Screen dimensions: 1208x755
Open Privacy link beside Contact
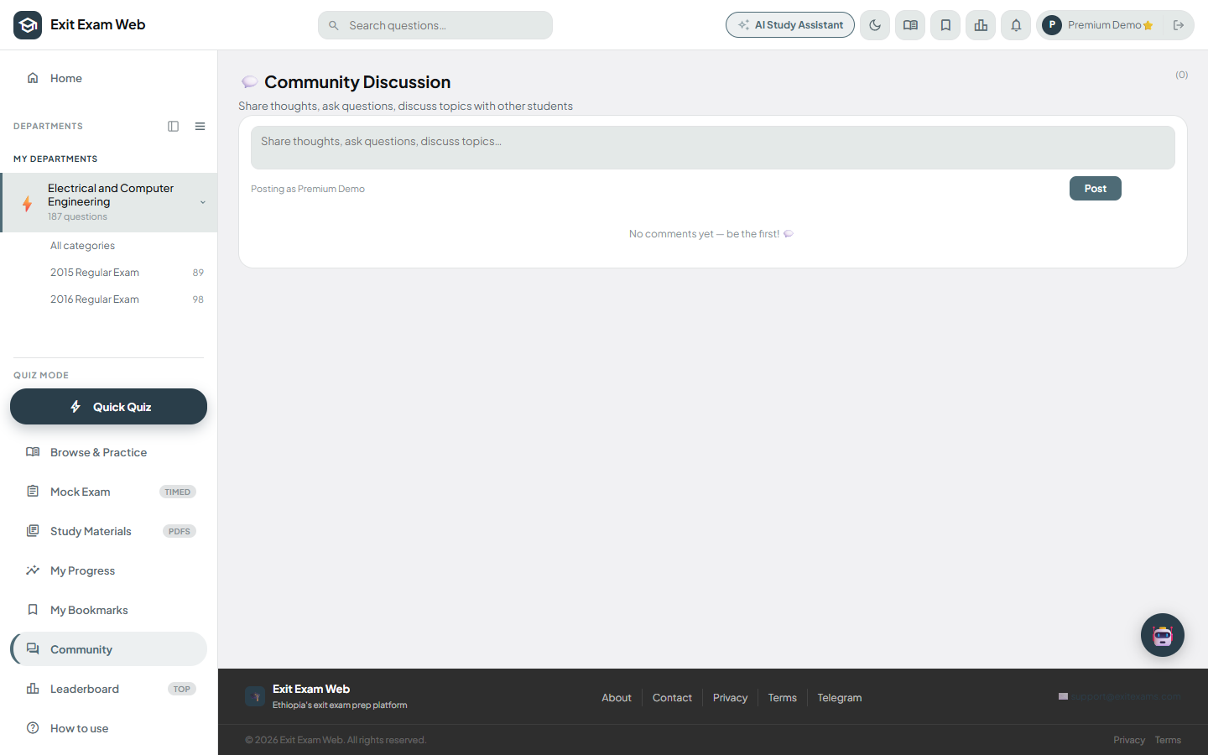tap(730, 698)
